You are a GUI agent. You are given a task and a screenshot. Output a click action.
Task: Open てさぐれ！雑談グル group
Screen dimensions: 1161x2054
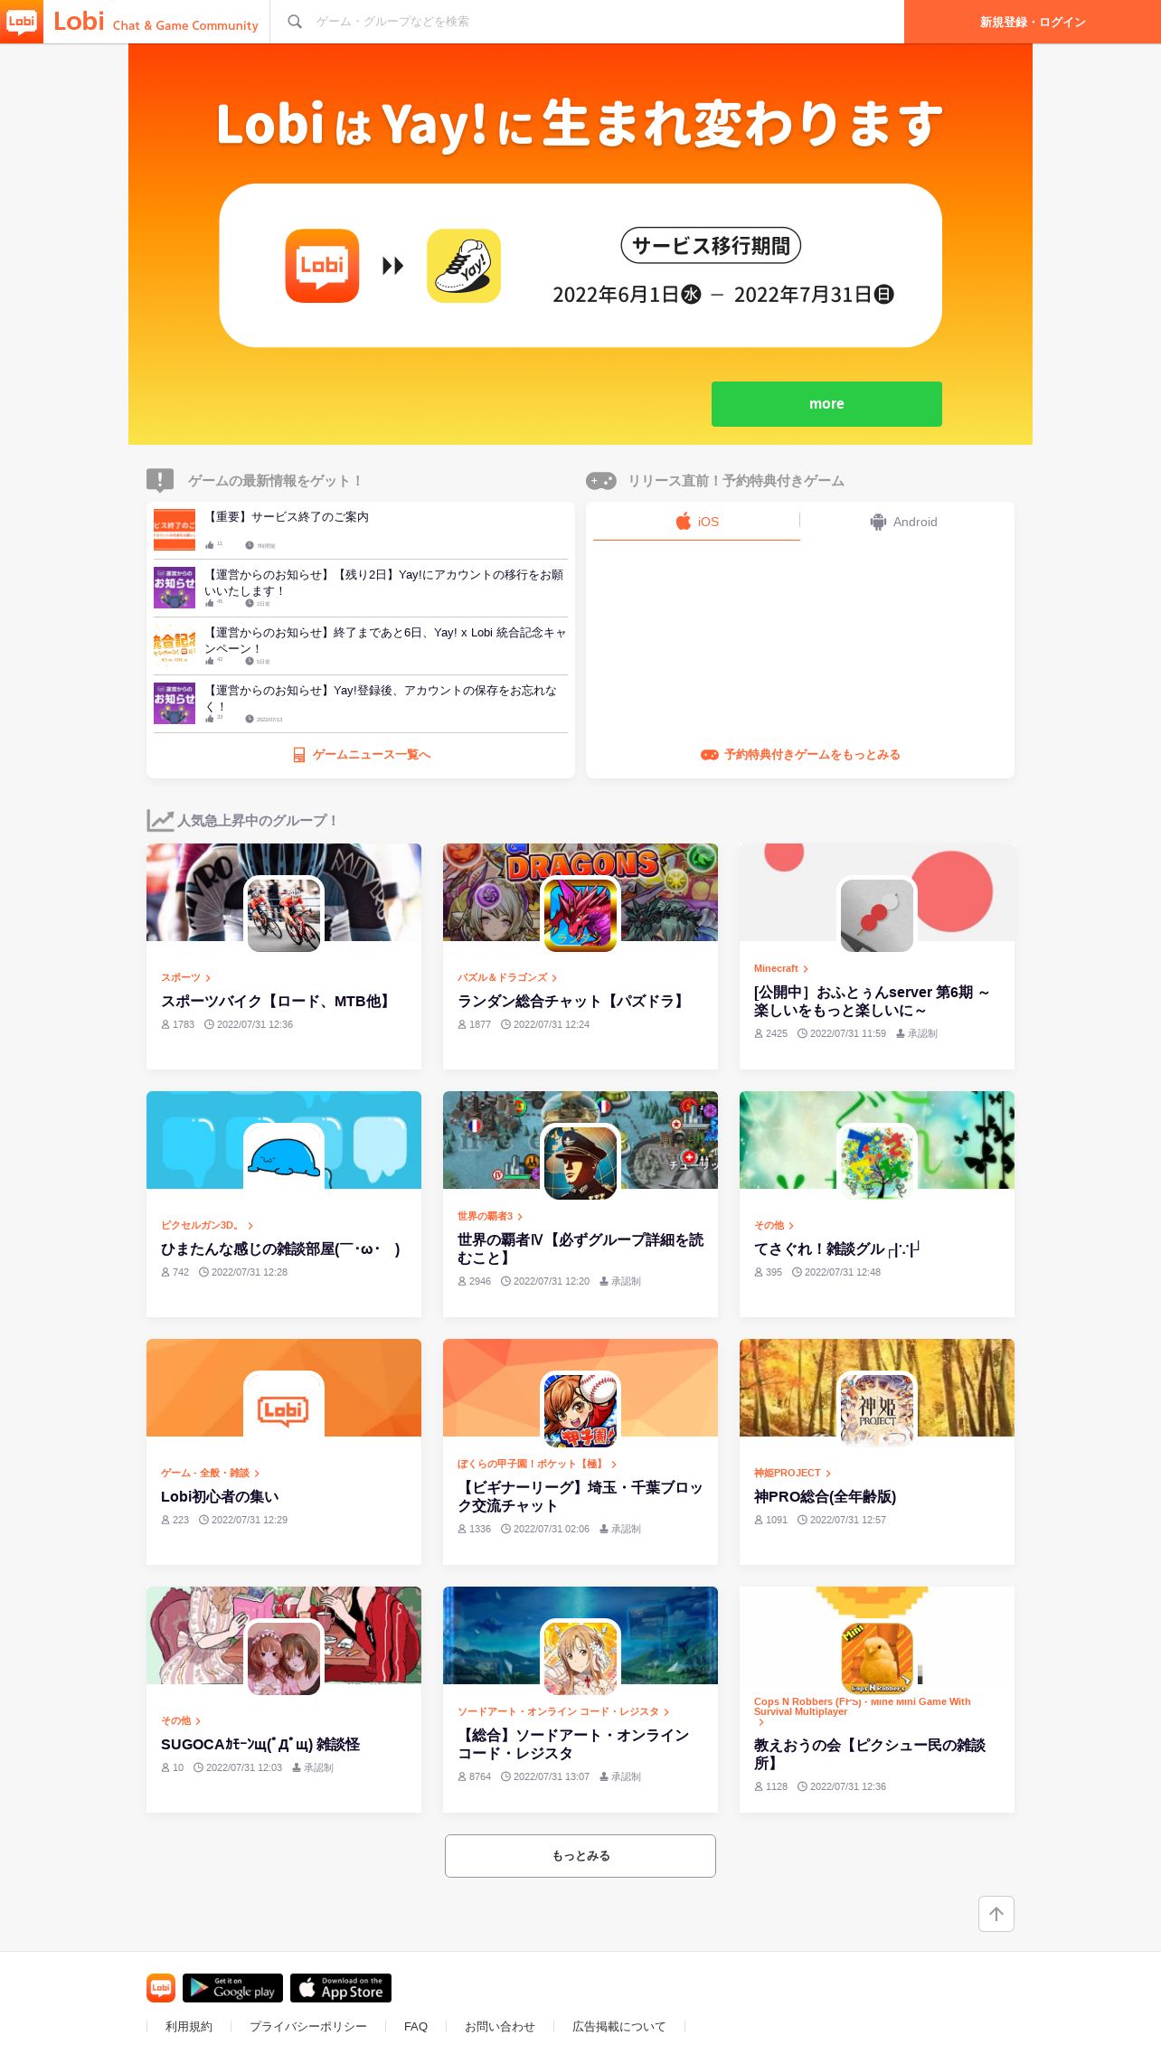[x=837, y=1249]
